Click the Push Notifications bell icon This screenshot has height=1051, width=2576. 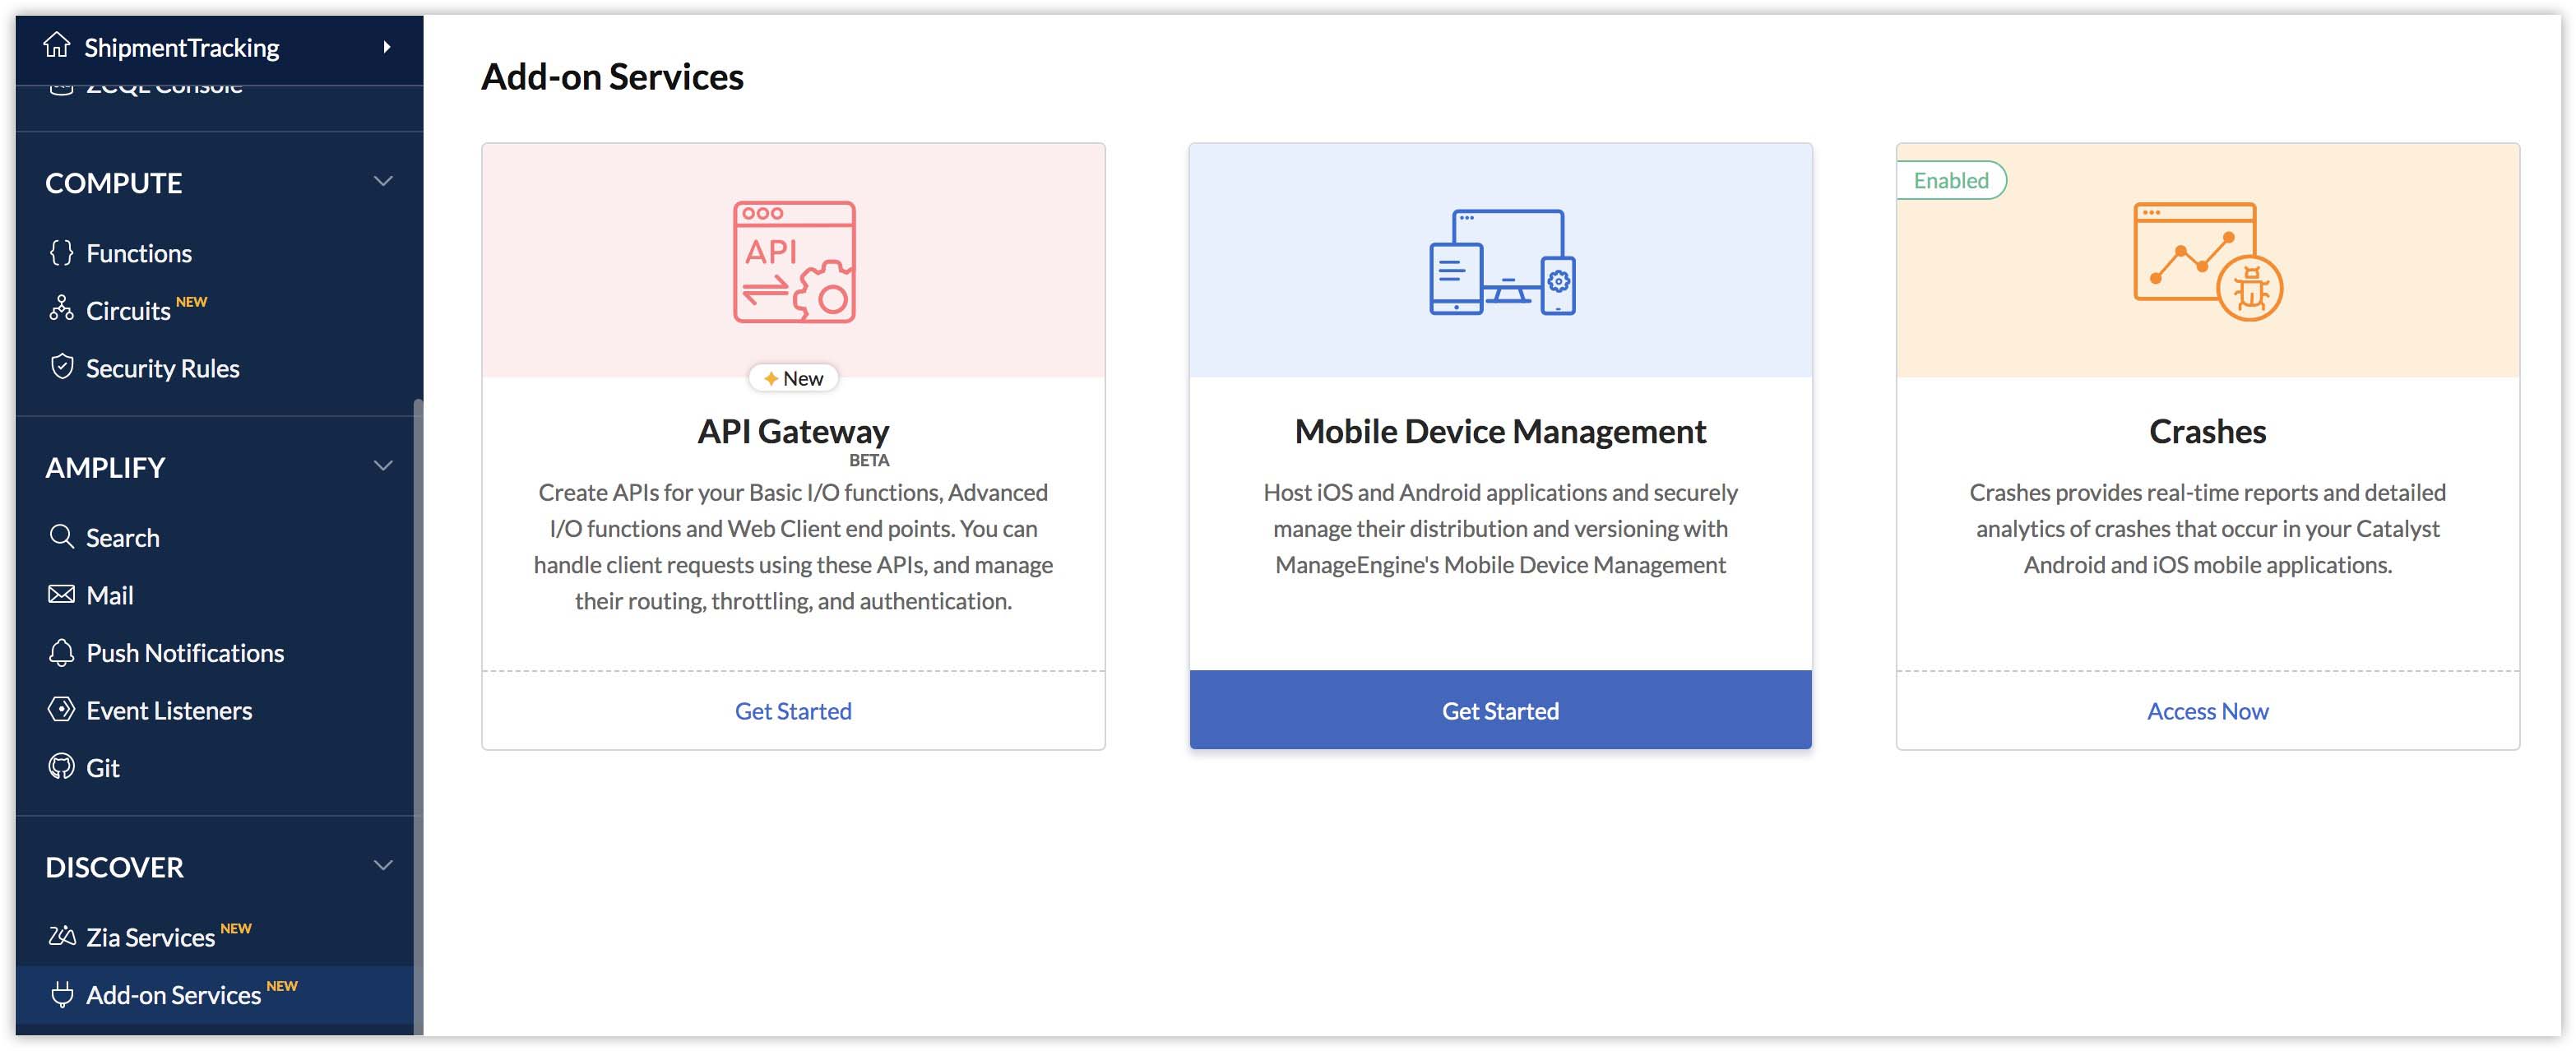[x=61, y=652]
